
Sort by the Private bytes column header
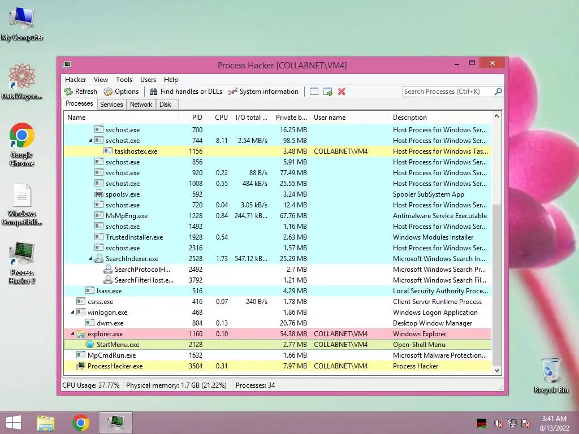click(x=290, y=118)
